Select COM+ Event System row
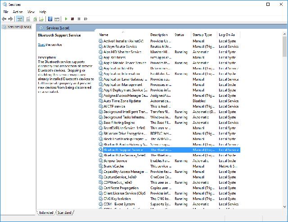288x222 pixels. tap(169, 204)
